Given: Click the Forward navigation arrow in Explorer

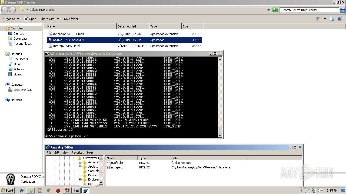Looking at the screenshot, I should click(12, 10).
